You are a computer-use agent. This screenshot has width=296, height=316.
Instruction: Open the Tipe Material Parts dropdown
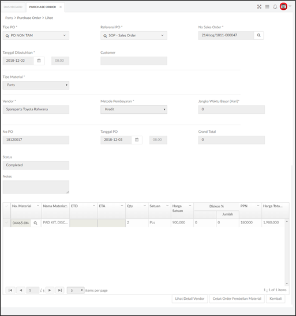pyautogui.click(x=36, y=85)
